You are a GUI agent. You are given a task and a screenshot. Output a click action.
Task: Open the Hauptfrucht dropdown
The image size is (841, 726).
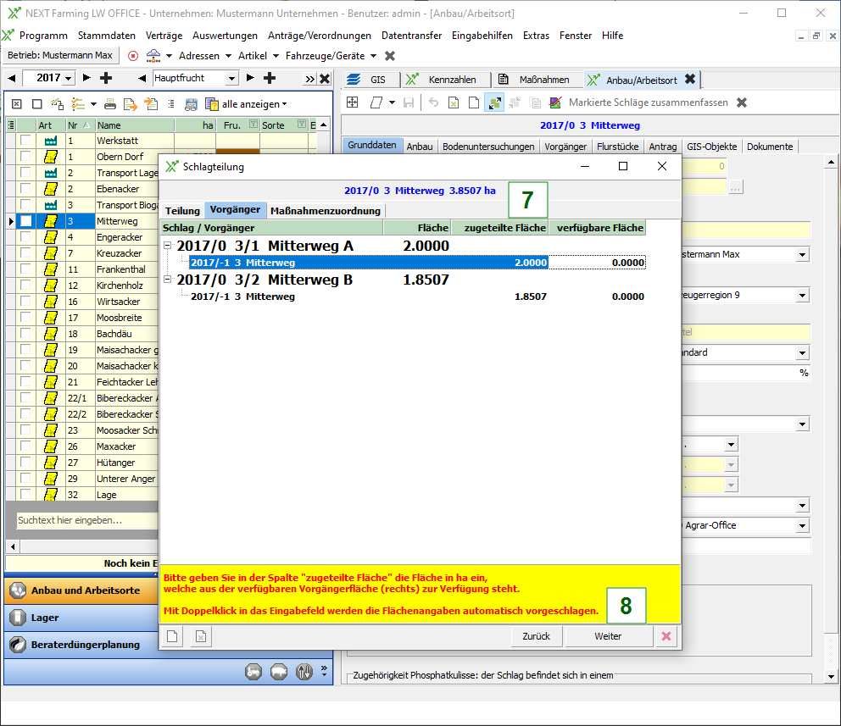[232, 79]
